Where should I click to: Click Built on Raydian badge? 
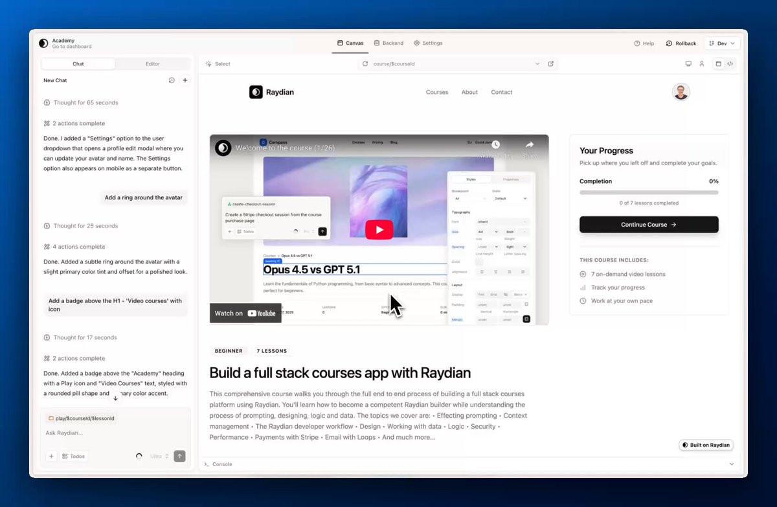[x=706, y=445]
